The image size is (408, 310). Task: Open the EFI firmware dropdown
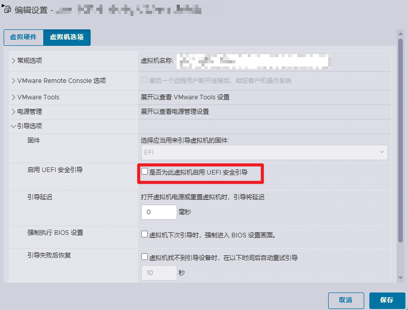point(264,152)
